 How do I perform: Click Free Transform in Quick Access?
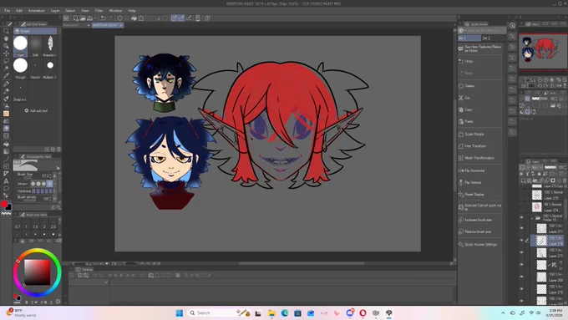click(x=480, y=146)
